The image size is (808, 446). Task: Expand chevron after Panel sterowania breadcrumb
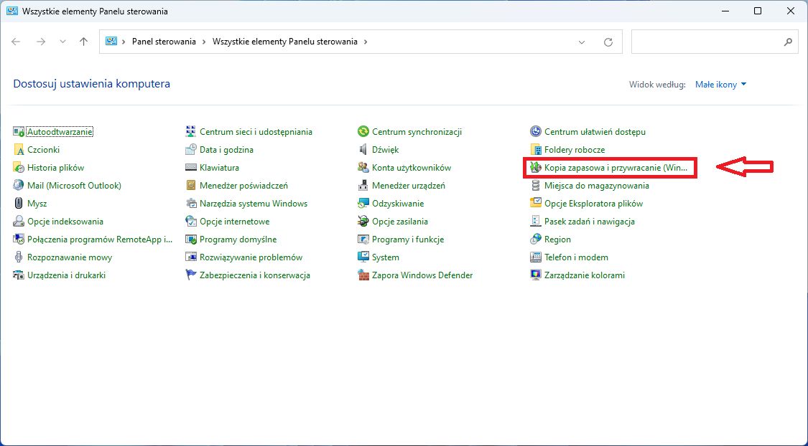coord(204,42)
